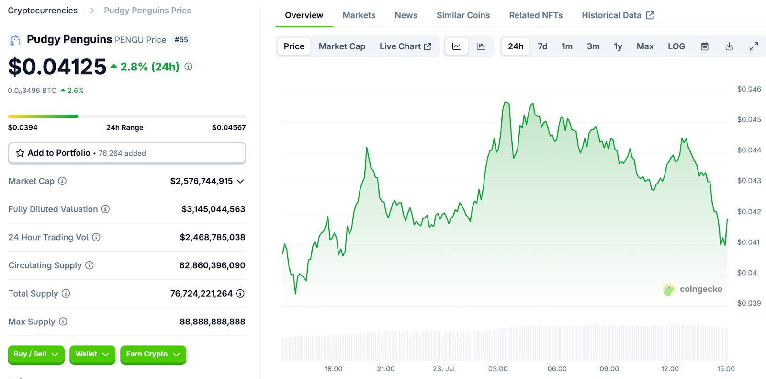The height and width of the screenshot is (379, 766).
Task: Click info icon beside 24h percentage change
Action: [x=189, y=67]
